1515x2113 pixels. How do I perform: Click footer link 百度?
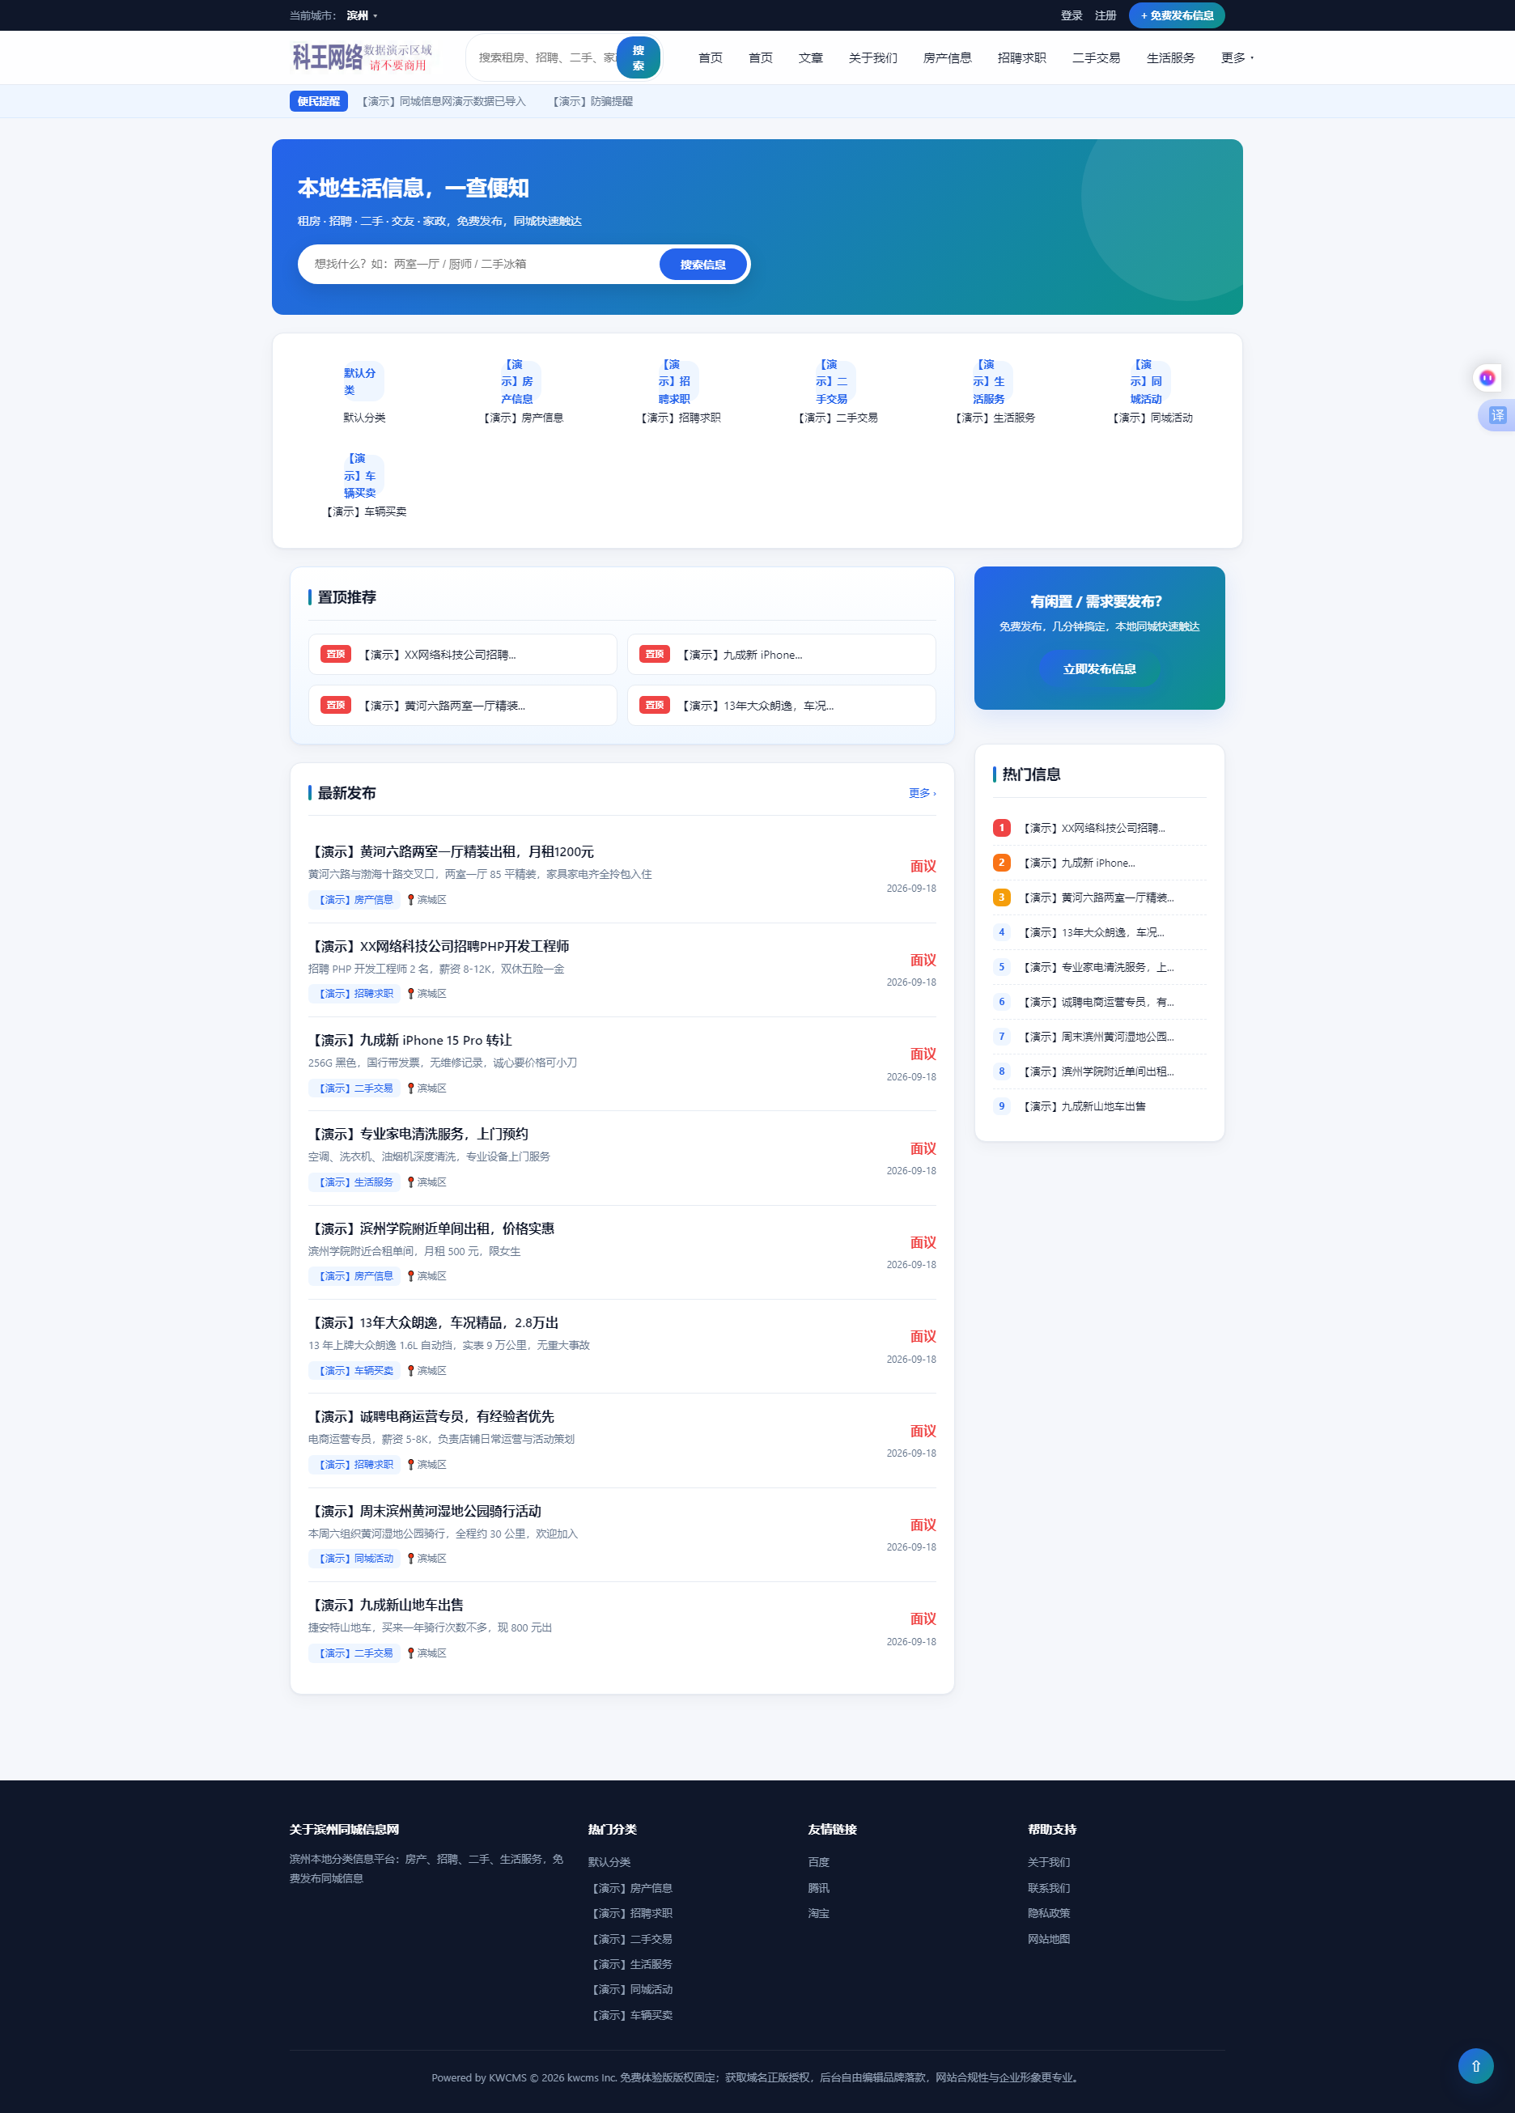818,1862
